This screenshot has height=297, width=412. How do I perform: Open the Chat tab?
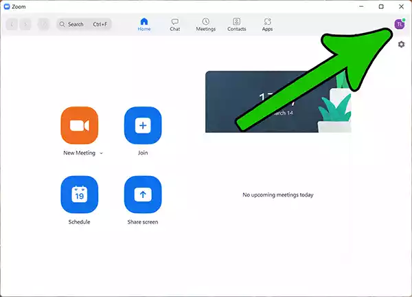[174, 25]
